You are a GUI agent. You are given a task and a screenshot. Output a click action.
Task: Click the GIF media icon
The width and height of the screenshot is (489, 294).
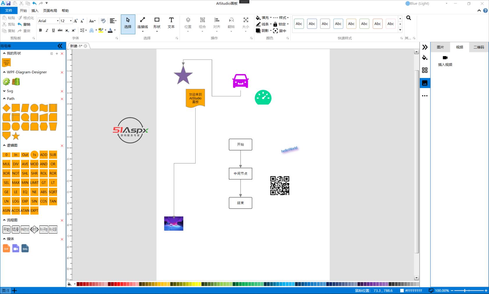click(6, 248)
